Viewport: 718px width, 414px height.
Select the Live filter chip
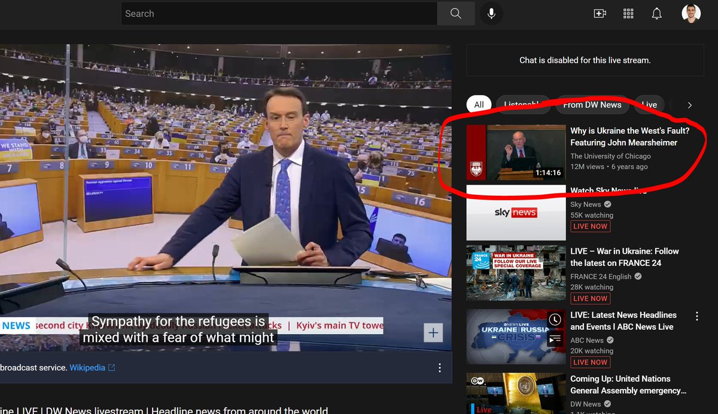pos(649,105)
